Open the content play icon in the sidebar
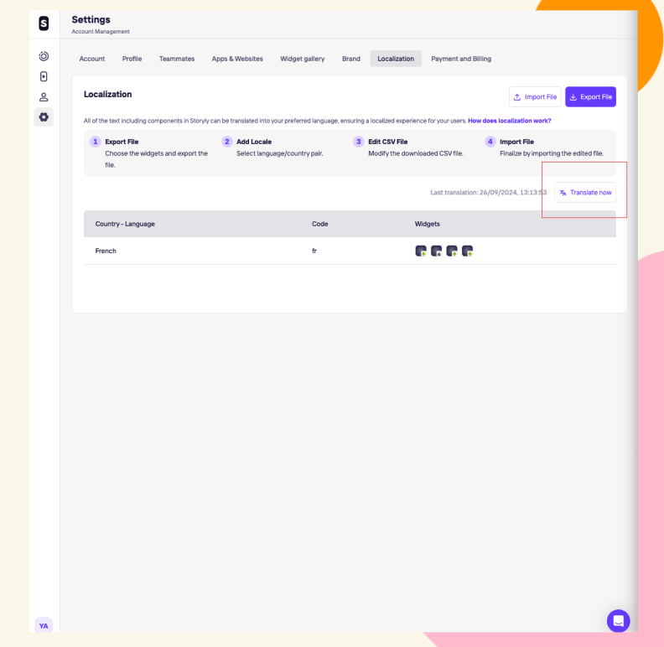Screen dimensions: 664x647 click(44, 76)
